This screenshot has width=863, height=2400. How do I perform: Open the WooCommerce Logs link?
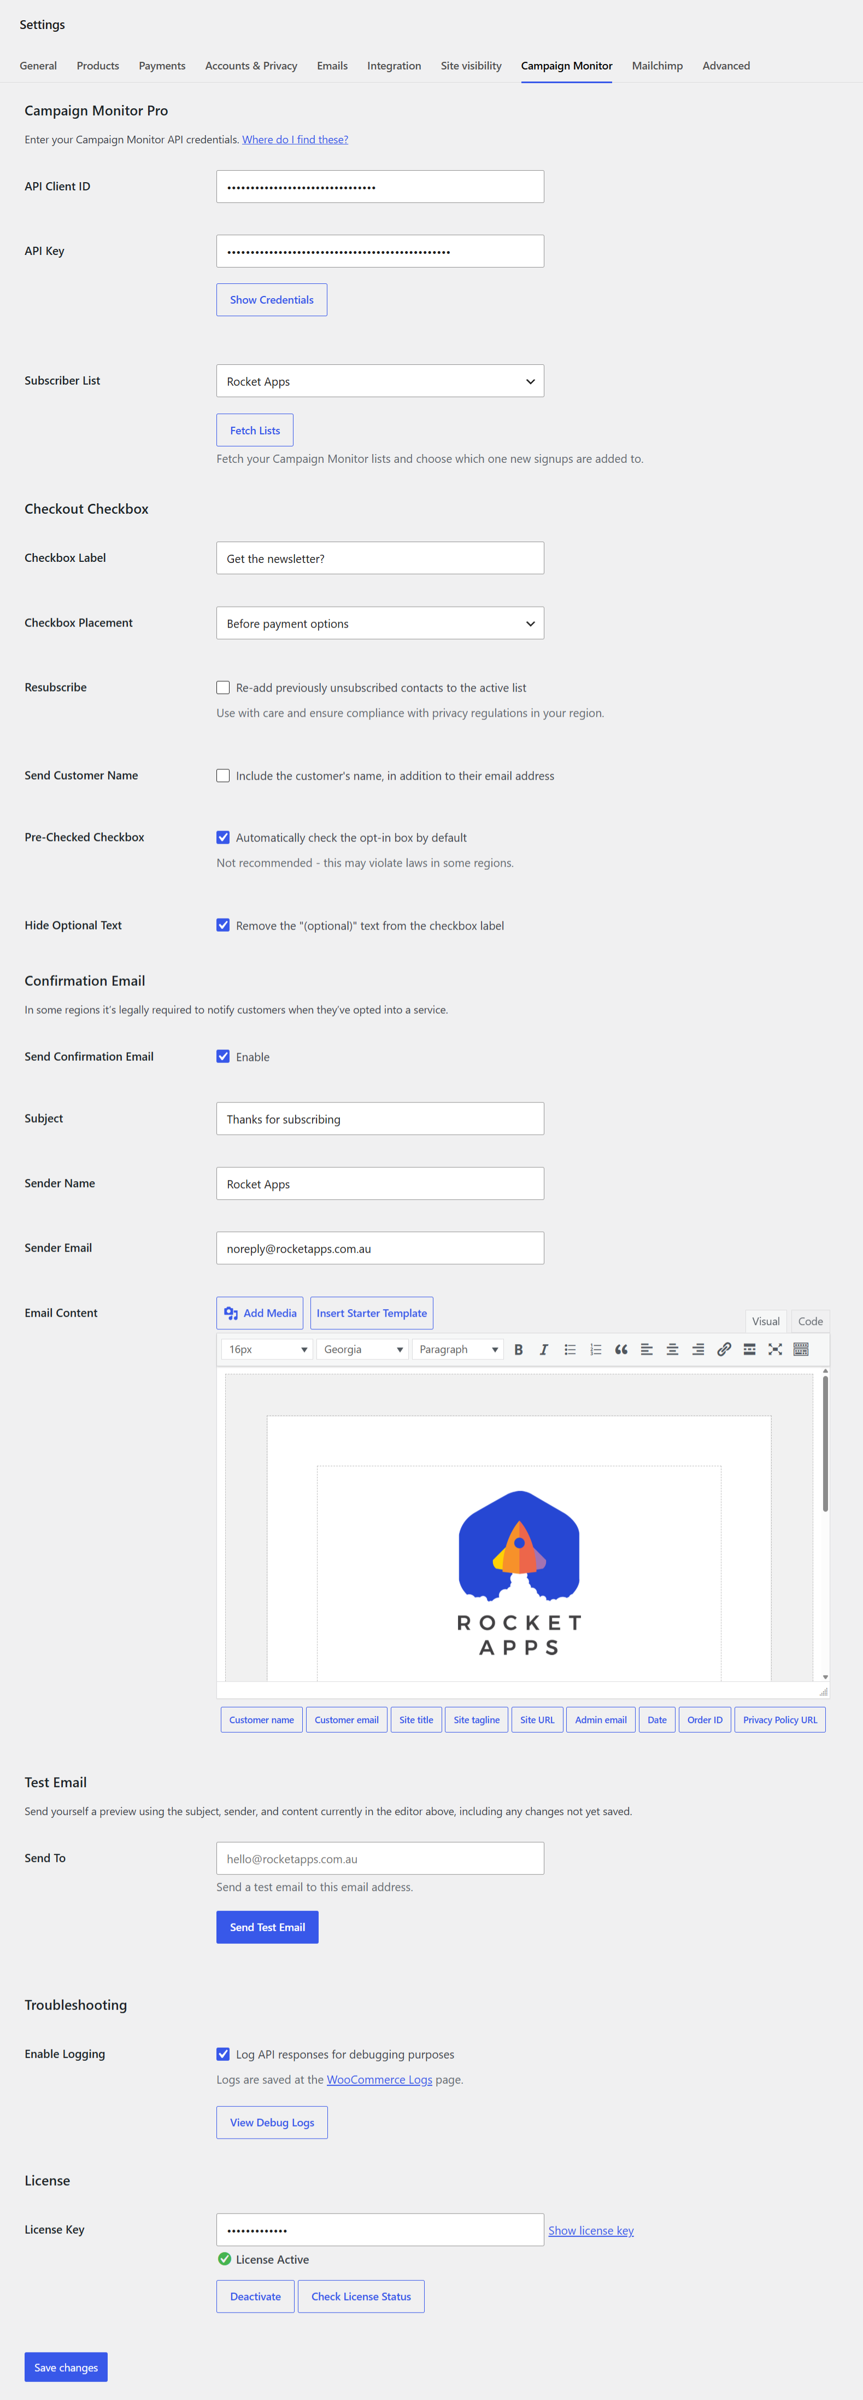[x=380, y=2079]
